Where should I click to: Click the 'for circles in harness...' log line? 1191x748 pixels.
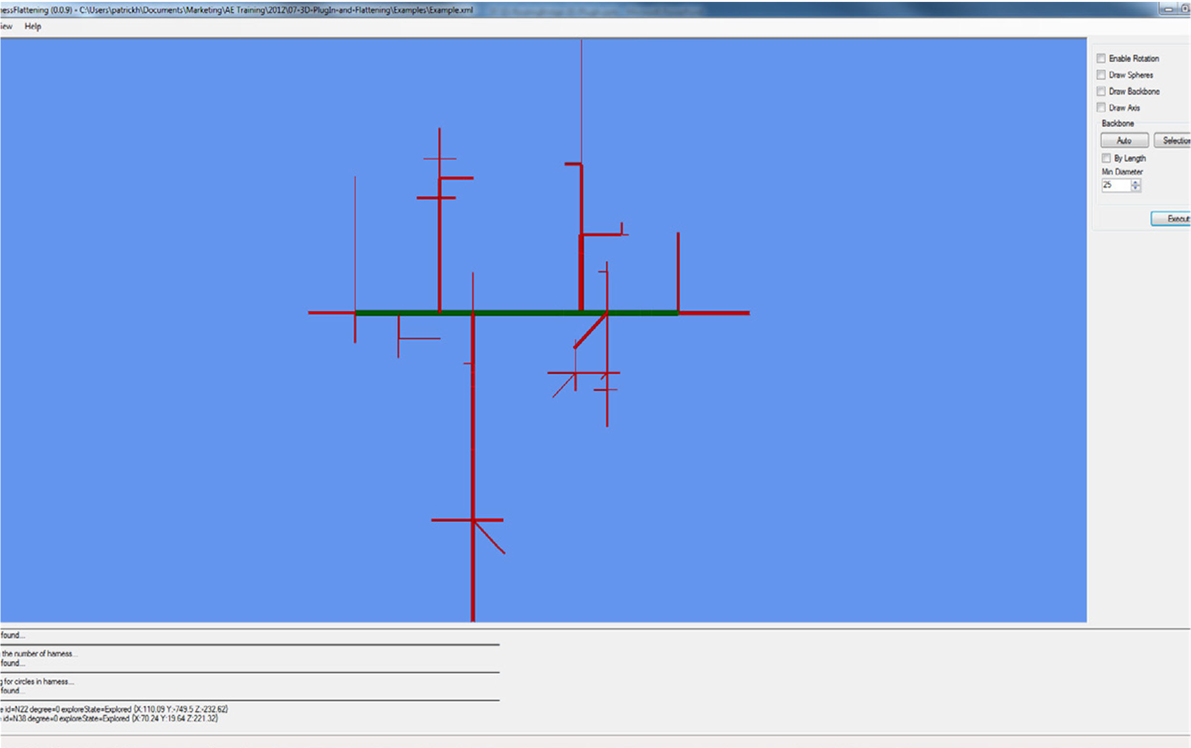point(37,681)
